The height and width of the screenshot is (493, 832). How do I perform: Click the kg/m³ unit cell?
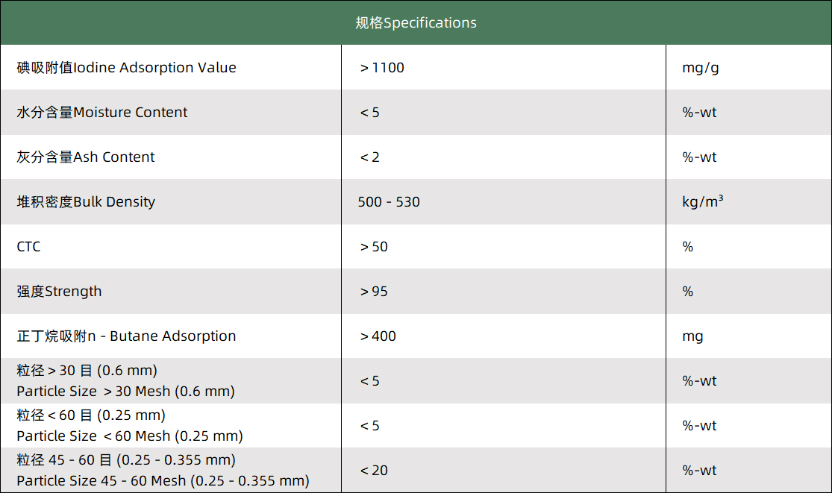[x=702, y=201]
